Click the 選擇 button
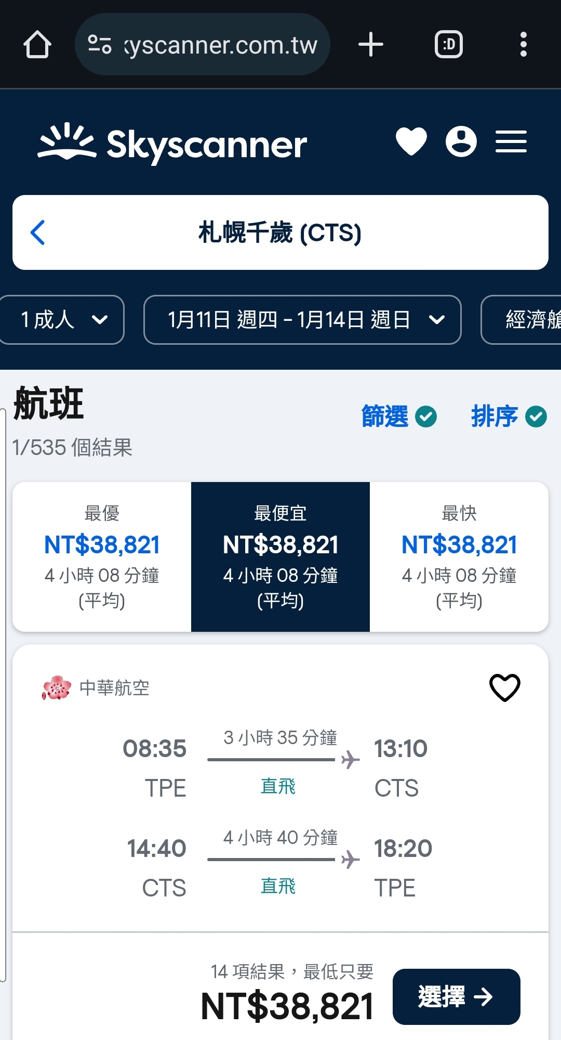 pyautogui.click(x=456, y=997)
